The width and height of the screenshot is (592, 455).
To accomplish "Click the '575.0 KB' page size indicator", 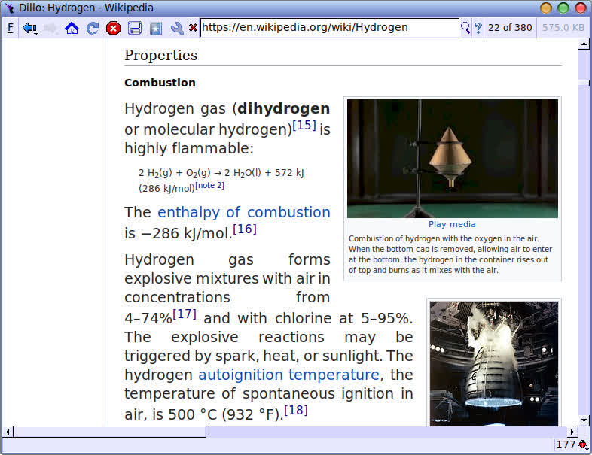I will [563, 28].
